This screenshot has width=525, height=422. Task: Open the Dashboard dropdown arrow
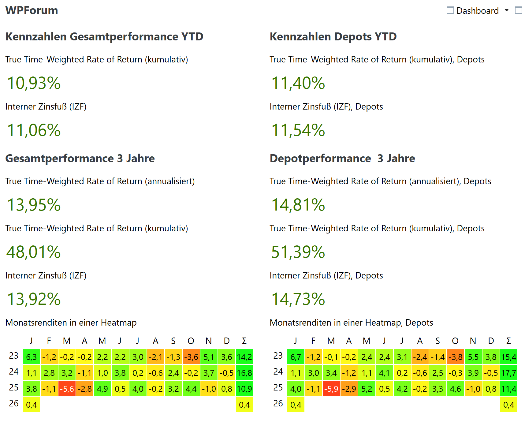pos(507,10)
